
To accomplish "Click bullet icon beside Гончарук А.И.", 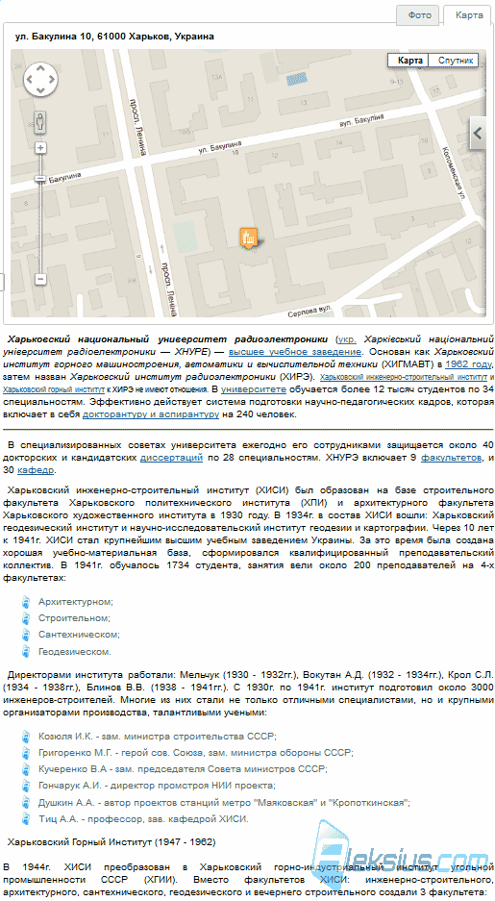I will (26, 786).
